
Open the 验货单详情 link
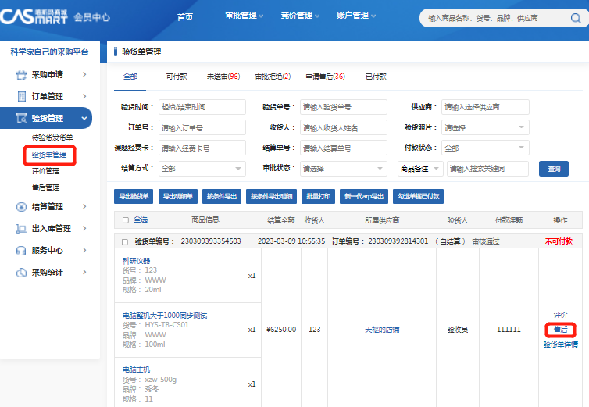click(560, 345)
